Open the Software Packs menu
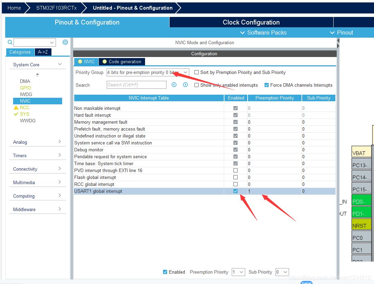 click(x=263, y=32)
